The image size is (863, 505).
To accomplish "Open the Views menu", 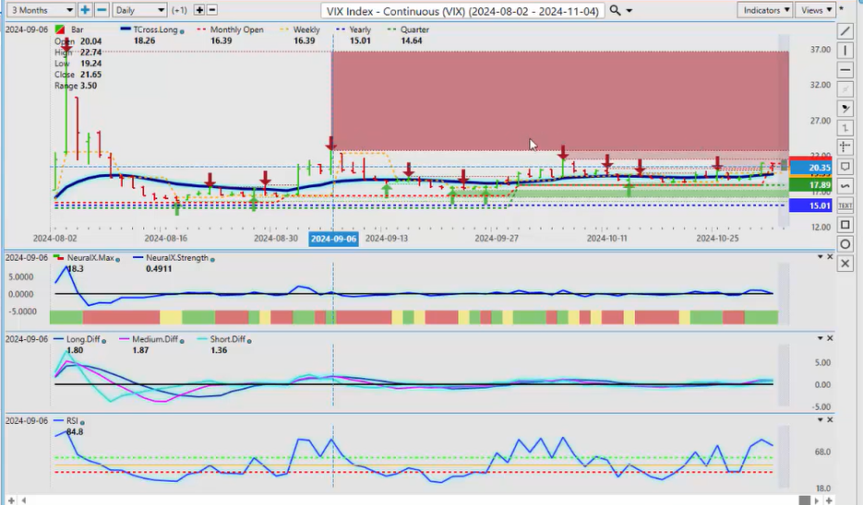I will pos(815,10).
